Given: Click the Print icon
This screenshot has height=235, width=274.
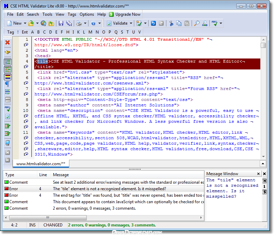Looking at the screenshot, I should [79, 23].
